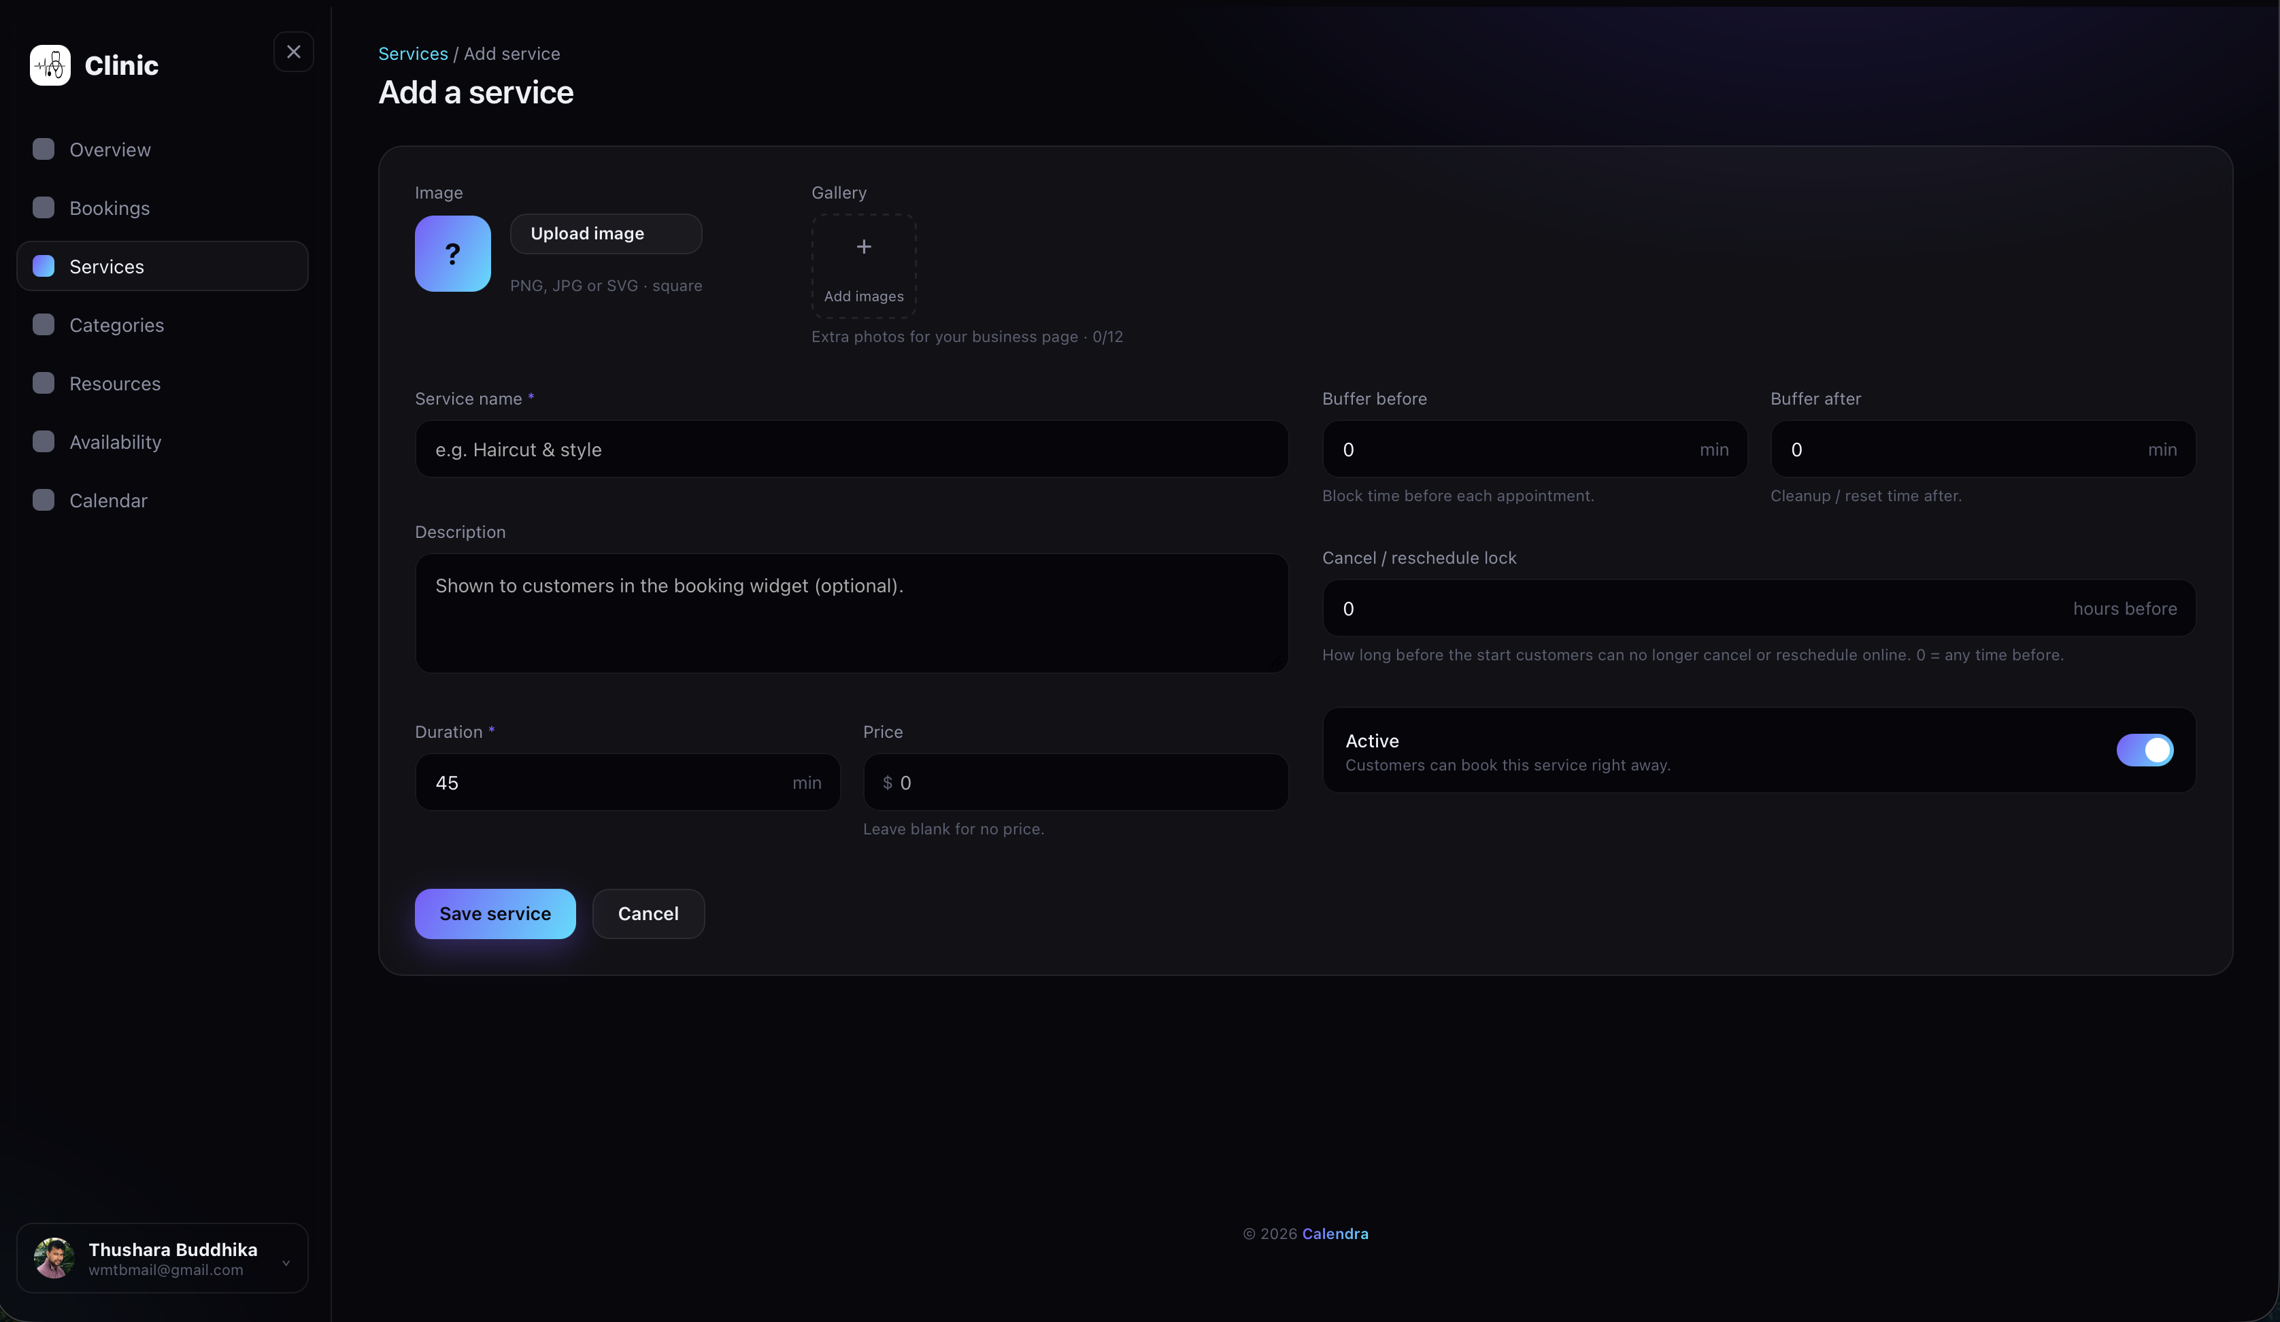Open the Overview menu item
Viewport: 2280px width, 1322px height.
163,150
